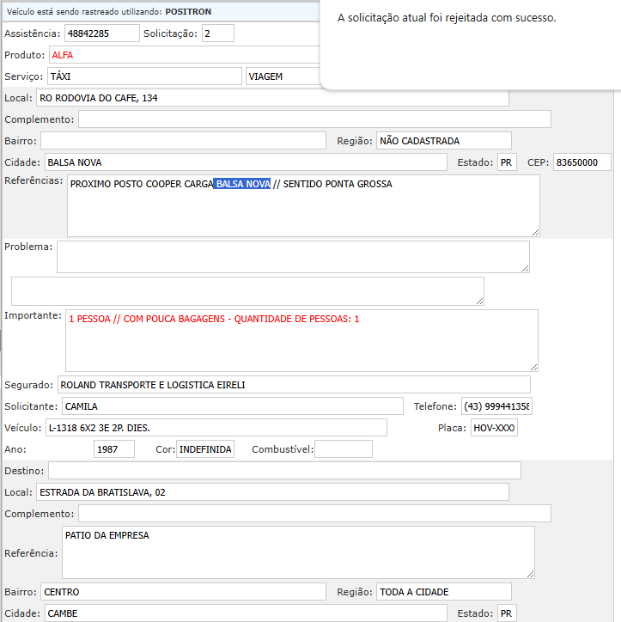Click the Telefone field
The height and width of the screenshot is (622, 621).
coord(496,406)
